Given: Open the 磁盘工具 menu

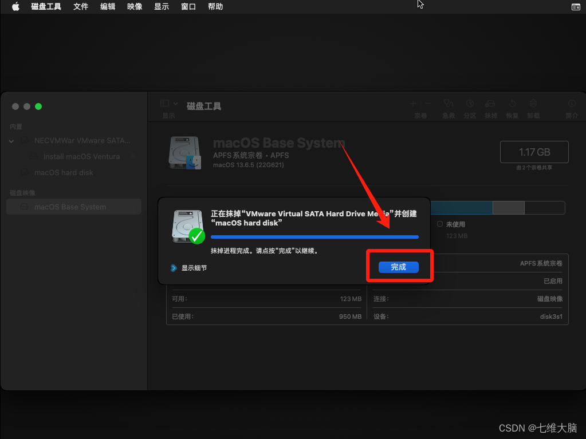Looking at the screenshot, I should pyautogui.click(x=46, y=6).
